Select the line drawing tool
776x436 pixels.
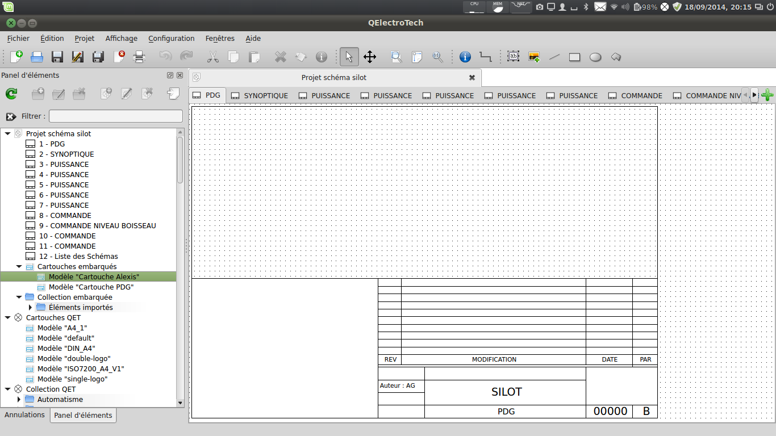coord(554,57)
